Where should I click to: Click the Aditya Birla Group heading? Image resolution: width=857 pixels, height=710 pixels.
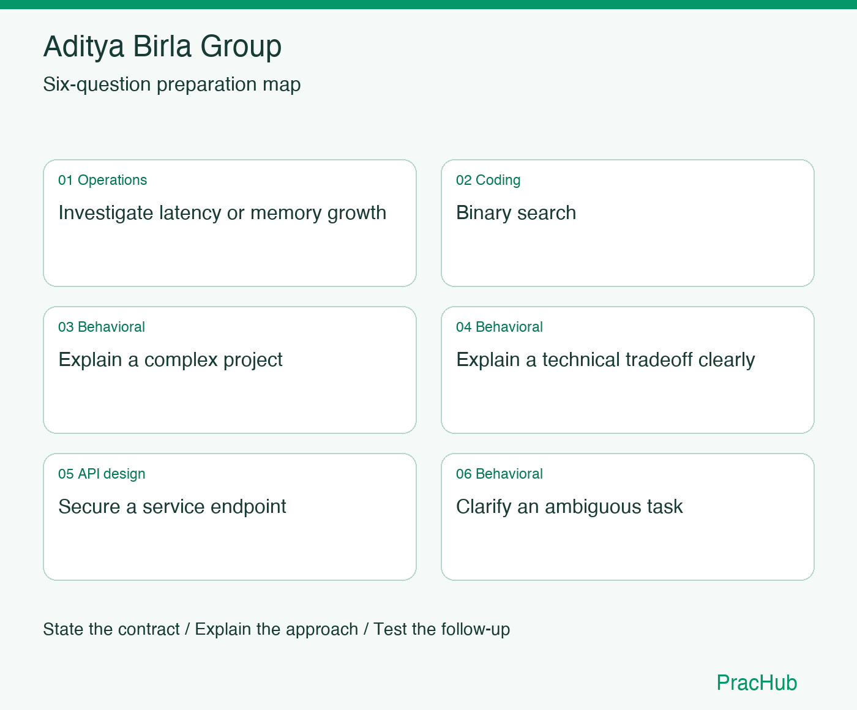tap(162, 47)
